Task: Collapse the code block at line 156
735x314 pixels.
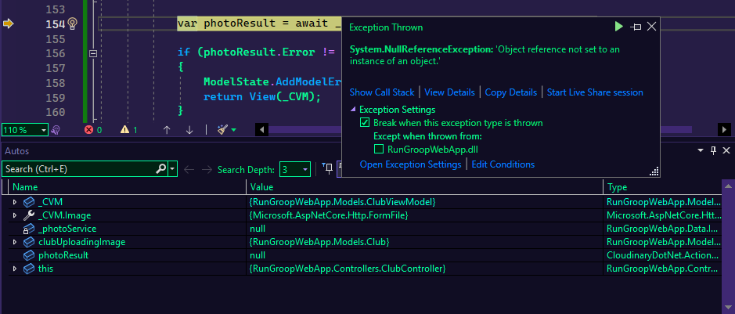Action: [x=93, y=53]
